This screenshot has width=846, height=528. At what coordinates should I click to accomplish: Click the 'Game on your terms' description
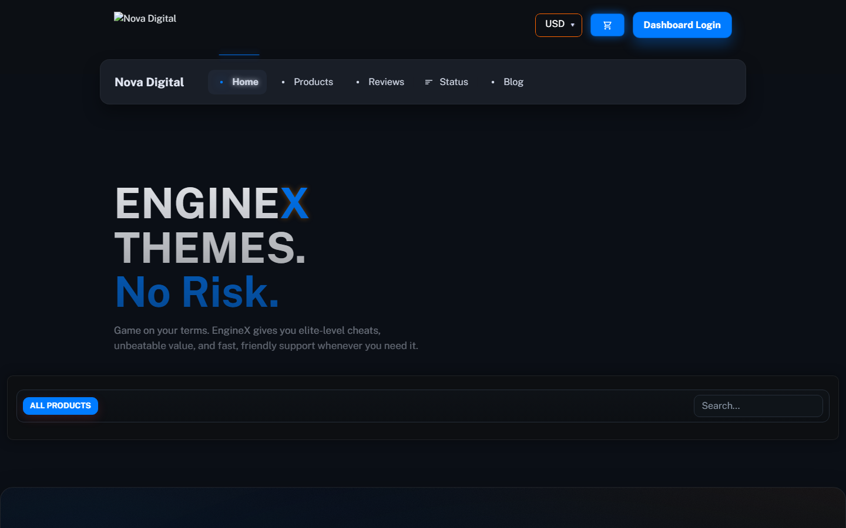point(266,338)
